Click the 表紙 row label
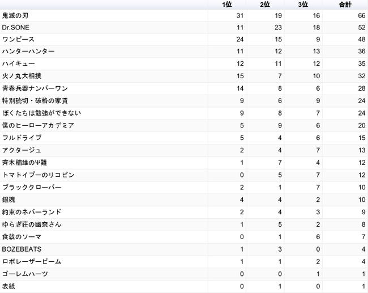 8,286
